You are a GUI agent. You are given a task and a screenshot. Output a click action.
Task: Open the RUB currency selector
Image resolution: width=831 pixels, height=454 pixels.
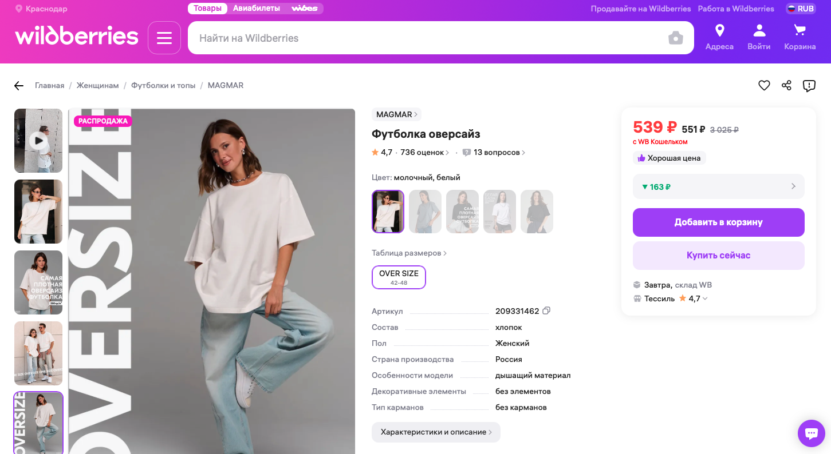click(800, 9)
